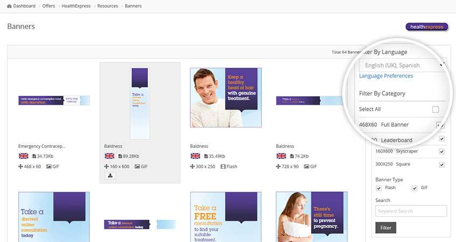This screenshot has height=242, width=456.
Task: Open the small 'Take a discreet online consultation' strip banner
Action: point(140,224)
